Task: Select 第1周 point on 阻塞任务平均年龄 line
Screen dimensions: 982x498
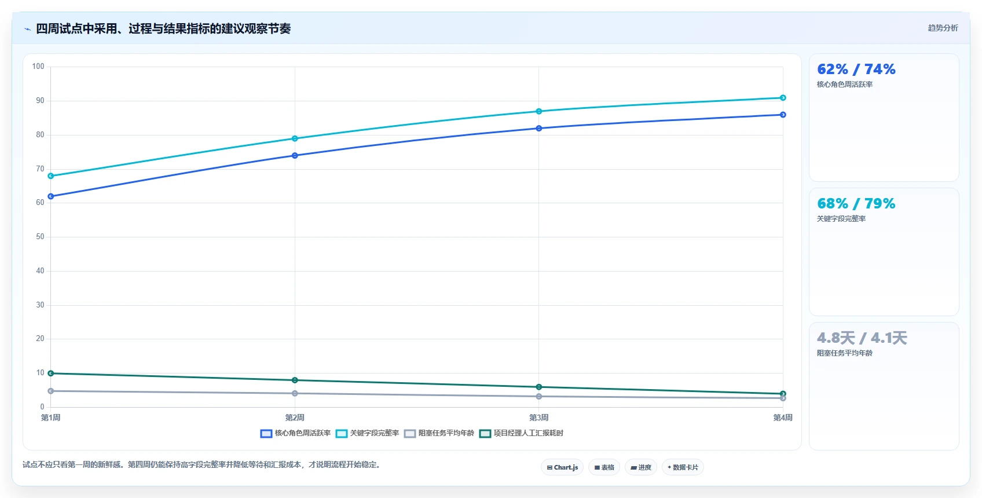Action: pos(51,391)
